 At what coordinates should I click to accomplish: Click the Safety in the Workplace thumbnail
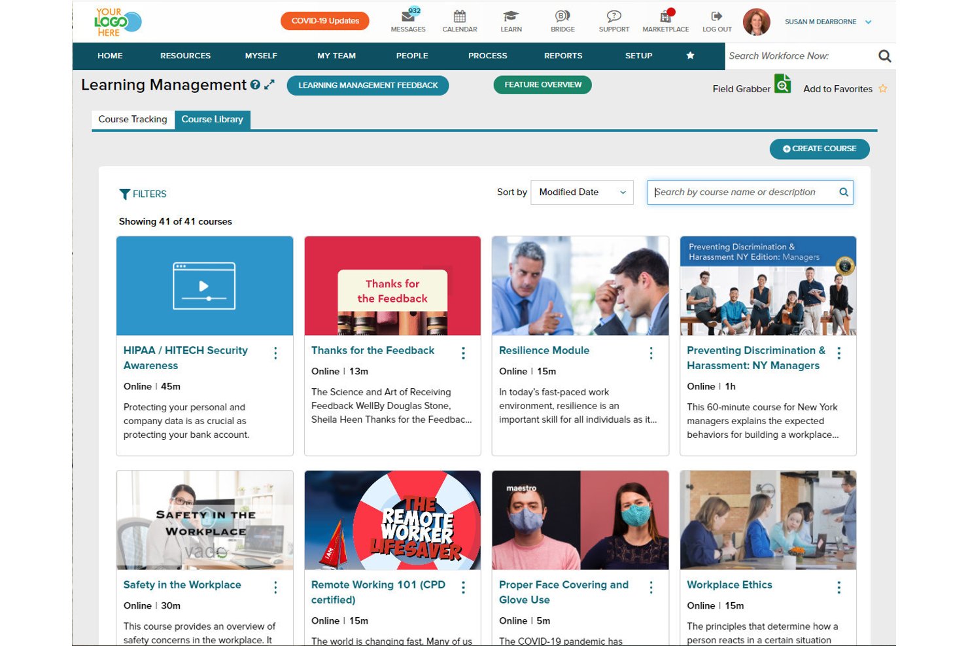[205, 520]
